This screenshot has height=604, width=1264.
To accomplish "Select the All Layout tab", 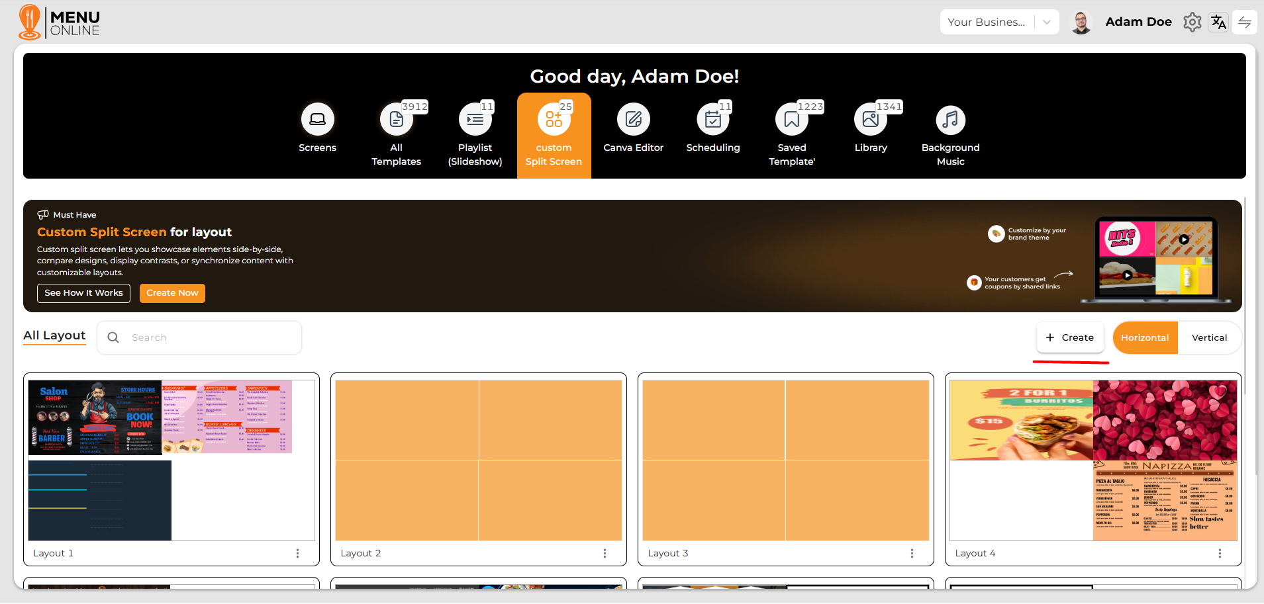I will [x=54, y=335].
